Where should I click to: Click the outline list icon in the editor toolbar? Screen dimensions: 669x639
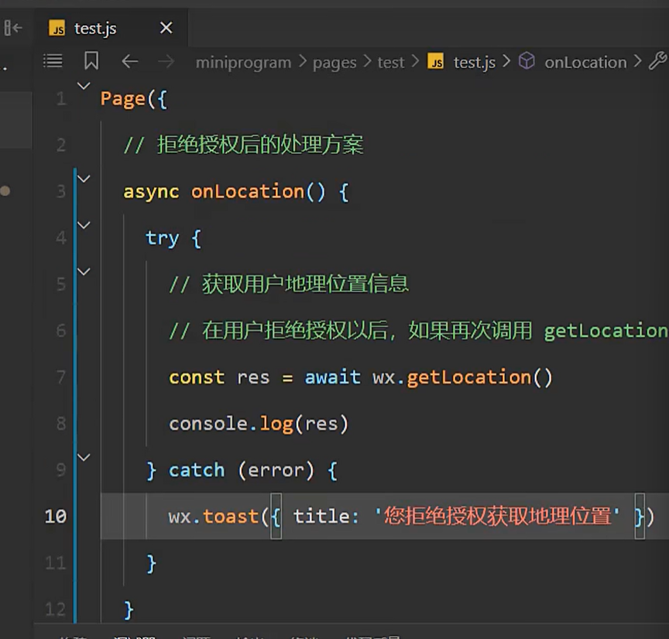tap(53, 61)
